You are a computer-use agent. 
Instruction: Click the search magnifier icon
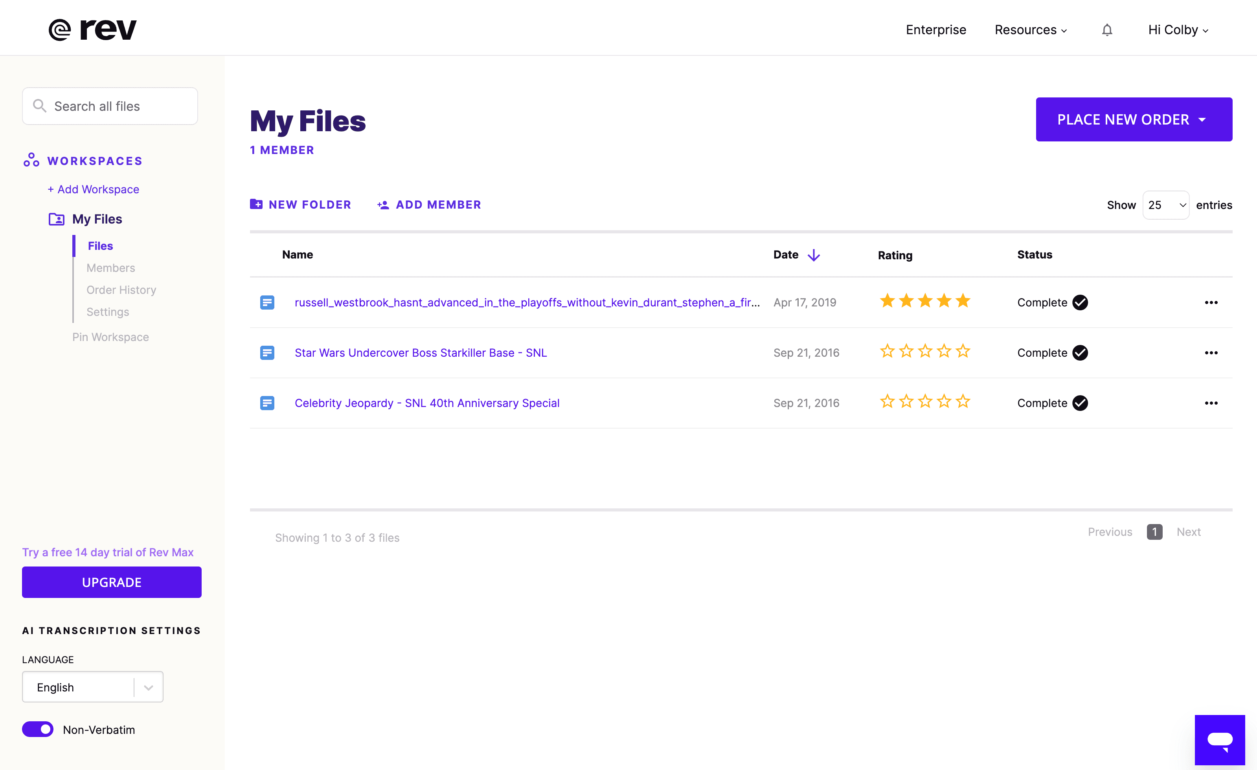[x=39, y=106]
